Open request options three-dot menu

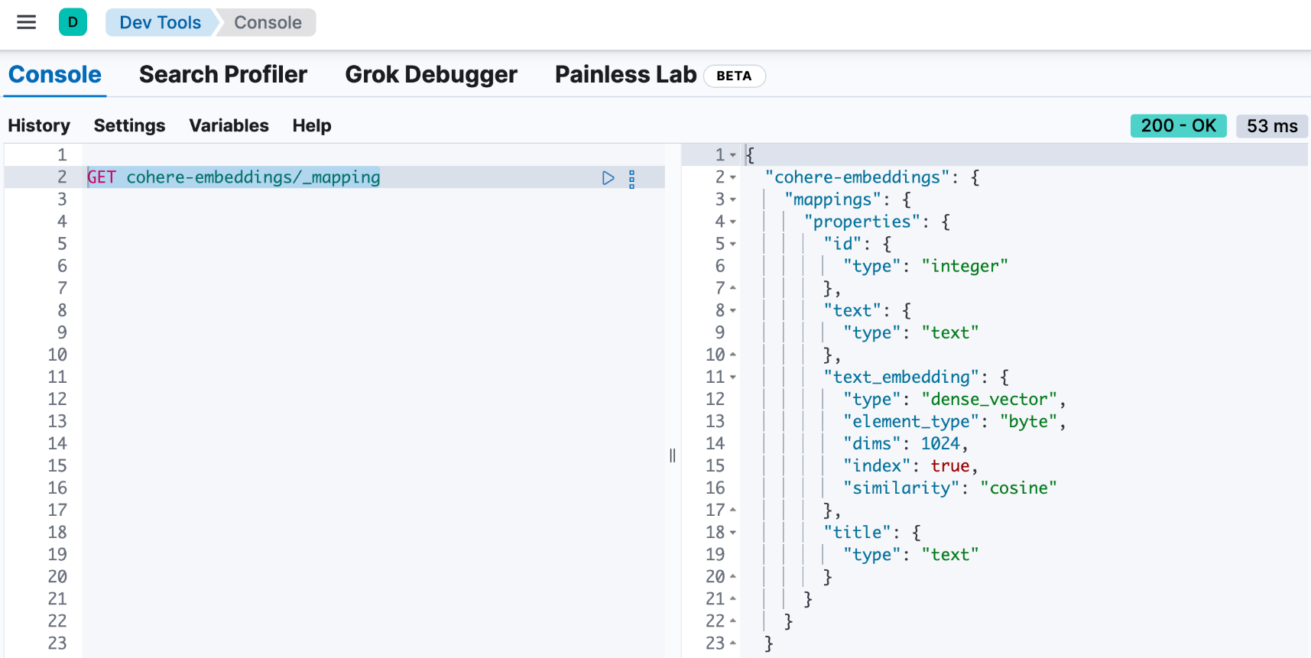click(x=631, y=179)
